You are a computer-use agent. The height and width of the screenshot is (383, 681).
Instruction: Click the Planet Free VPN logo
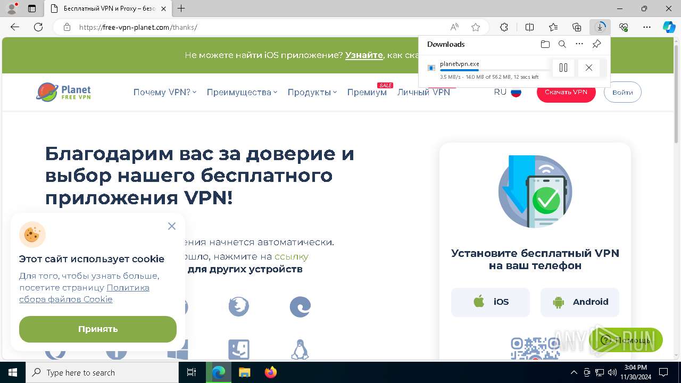(x=64, y=92)
